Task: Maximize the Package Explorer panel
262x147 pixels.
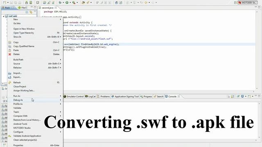Action: coord(35,7)
